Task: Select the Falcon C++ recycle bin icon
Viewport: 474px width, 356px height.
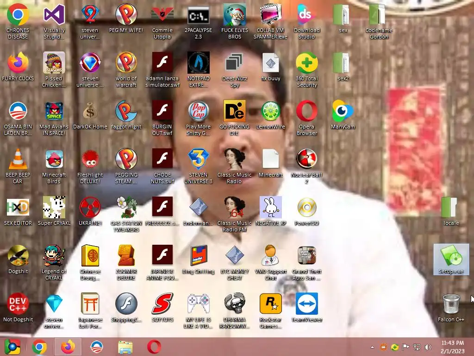Action: (x=451, y=307)
